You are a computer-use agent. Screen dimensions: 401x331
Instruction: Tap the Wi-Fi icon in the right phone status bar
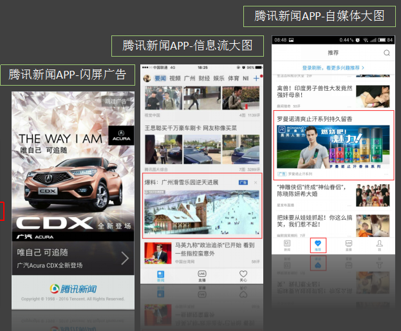pos(366,40)
